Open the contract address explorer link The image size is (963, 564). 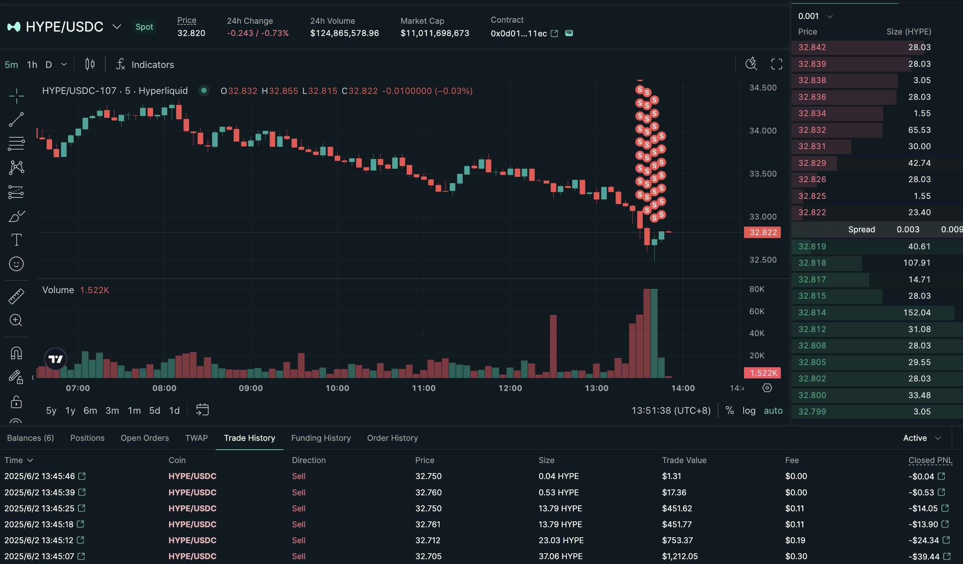coord(554,34)
